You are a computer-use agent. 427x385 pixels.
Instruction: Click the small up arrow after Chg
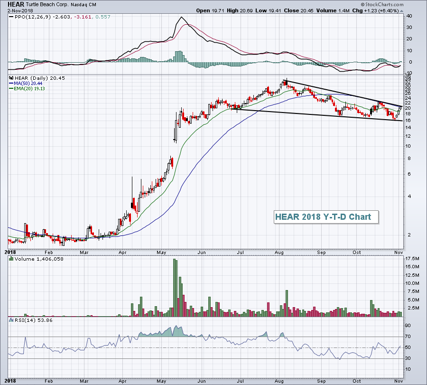click(x=402, y=11)
